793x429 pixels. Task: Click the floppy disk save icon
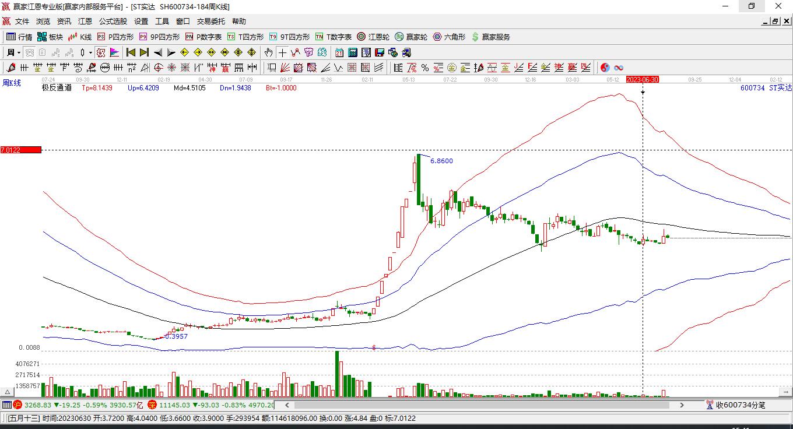coord(380,52)
